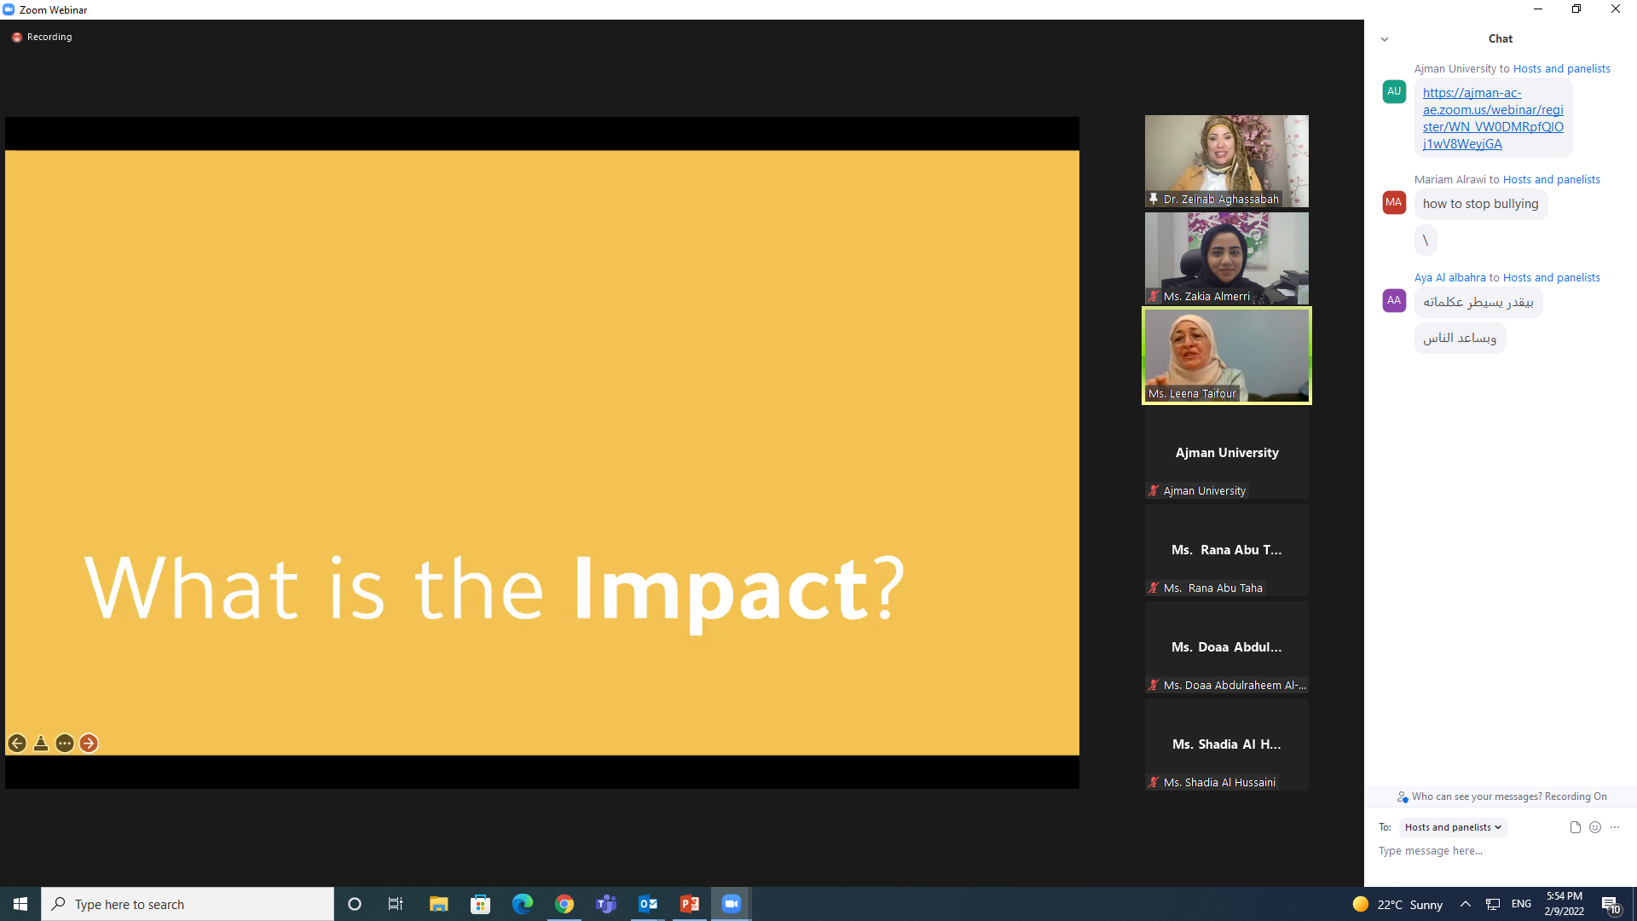Image resolution: width=1637 pixels, height=921 pixels.
Task: Open the emoji picker in chat
Action: pyautogui.click(x=1595, y=827)
